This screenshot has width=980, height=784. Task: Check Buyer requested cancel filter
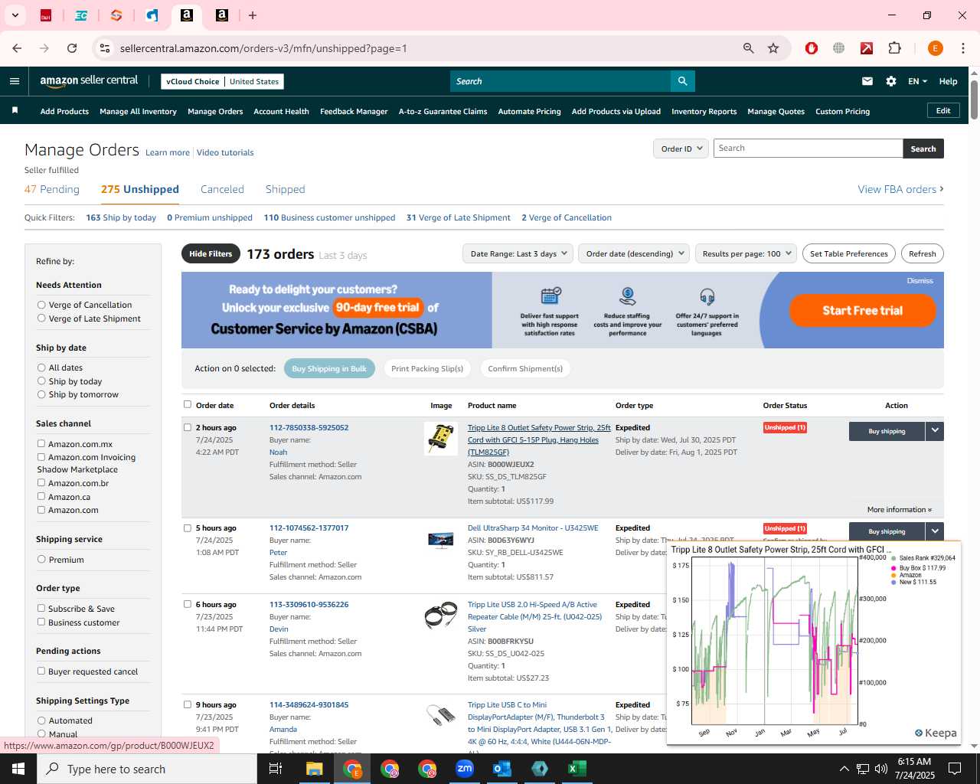[x=41, y=671]
